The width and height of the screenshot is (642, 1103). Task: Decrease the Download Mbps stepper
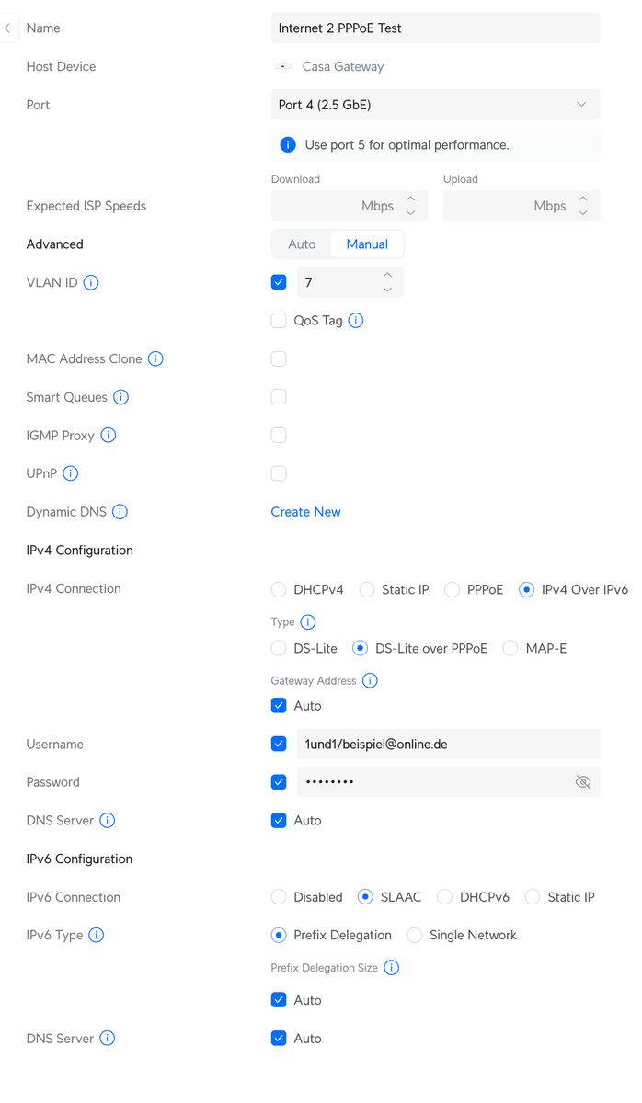pos(410,212)
